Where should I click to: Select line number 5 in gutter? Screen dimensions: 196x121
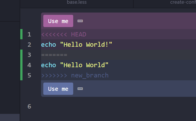point(29,75)
